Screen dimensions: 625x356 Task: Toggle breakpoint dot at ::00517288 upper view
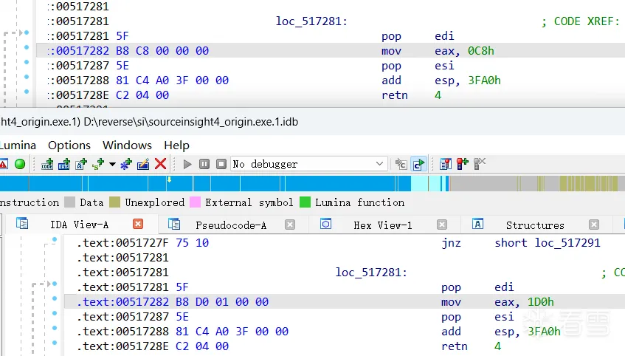tap(27, 77)
